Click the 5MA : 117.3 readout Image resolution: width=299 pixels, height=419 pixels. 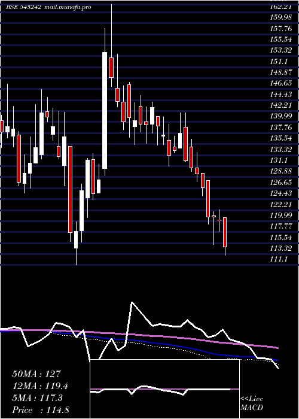pos(37,398)
